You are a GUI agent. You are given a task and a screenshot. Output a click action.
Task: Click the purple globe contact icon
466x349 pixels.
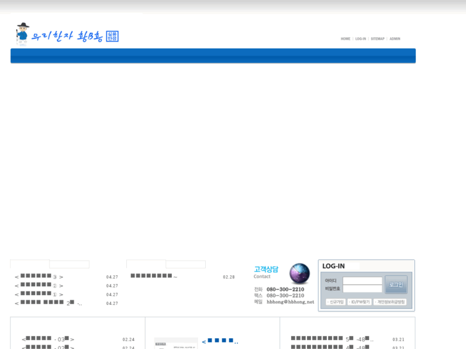[x=299, y=273]
